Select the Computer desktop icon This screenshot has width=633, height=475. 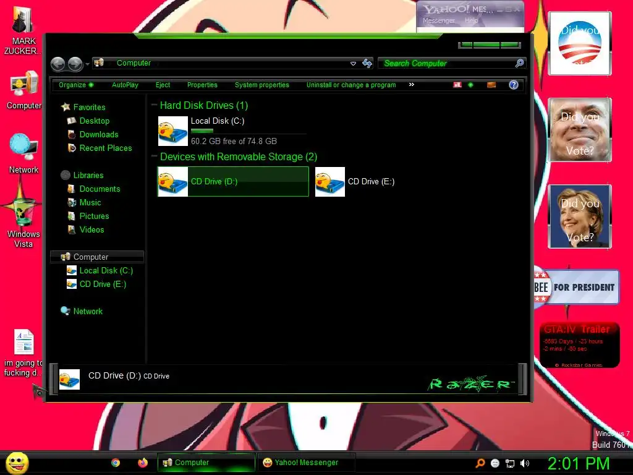(24, 90)
